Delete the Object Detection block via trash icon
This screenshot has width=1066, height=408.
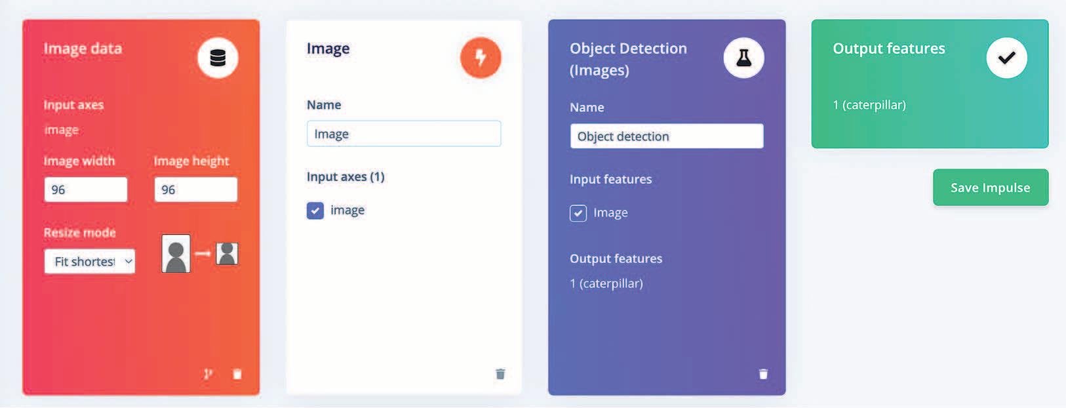[763, 374]
